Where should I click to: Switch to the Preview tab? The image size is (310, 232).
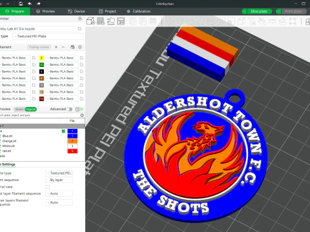pos(46,12)
